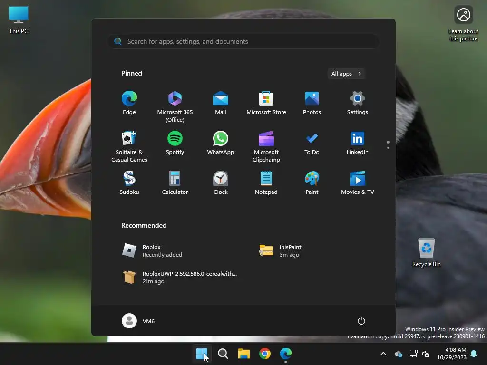Open Microsoft Store
This screenshot has height=365, width=487.
266,103
